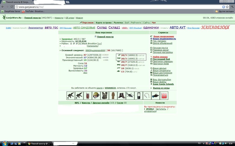The width and height of the screenshot is (235, 146).
Task: Open the Рулетка menu item
Action: [118, 23]
